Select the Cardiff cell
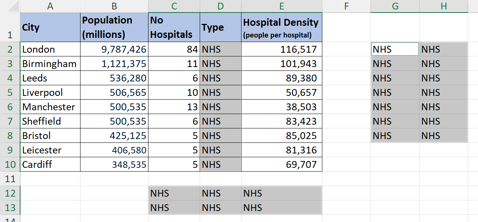478x222 pixels. click(50, 164)
